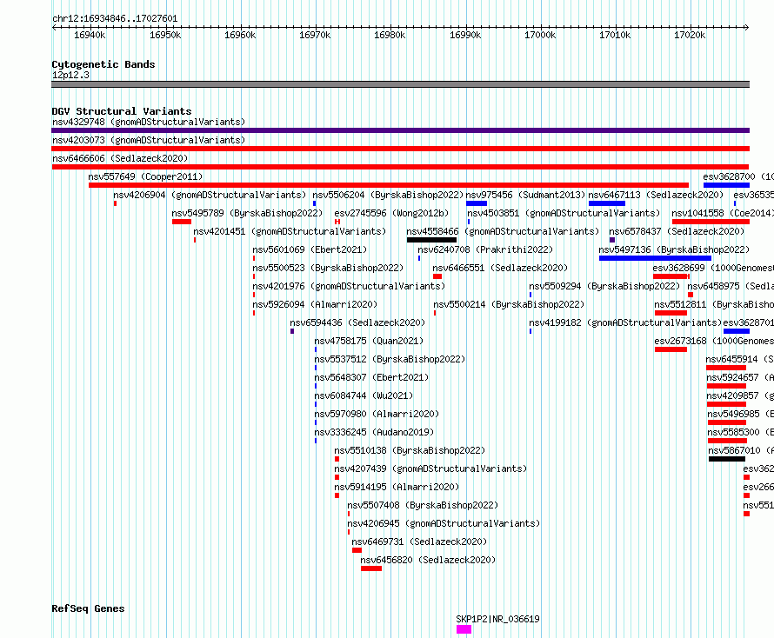Click nsv5510138 (ByrskaBishop2022) label
The width and height of the screenshot is (774, 638).
[410, 450]
